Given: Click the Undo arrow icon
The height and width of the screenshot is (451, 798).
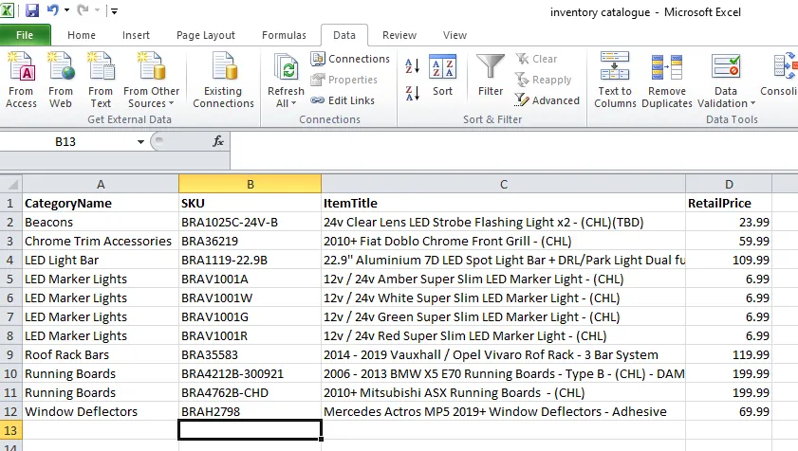Looking at the screenshot, I should (x=52, y=10).
